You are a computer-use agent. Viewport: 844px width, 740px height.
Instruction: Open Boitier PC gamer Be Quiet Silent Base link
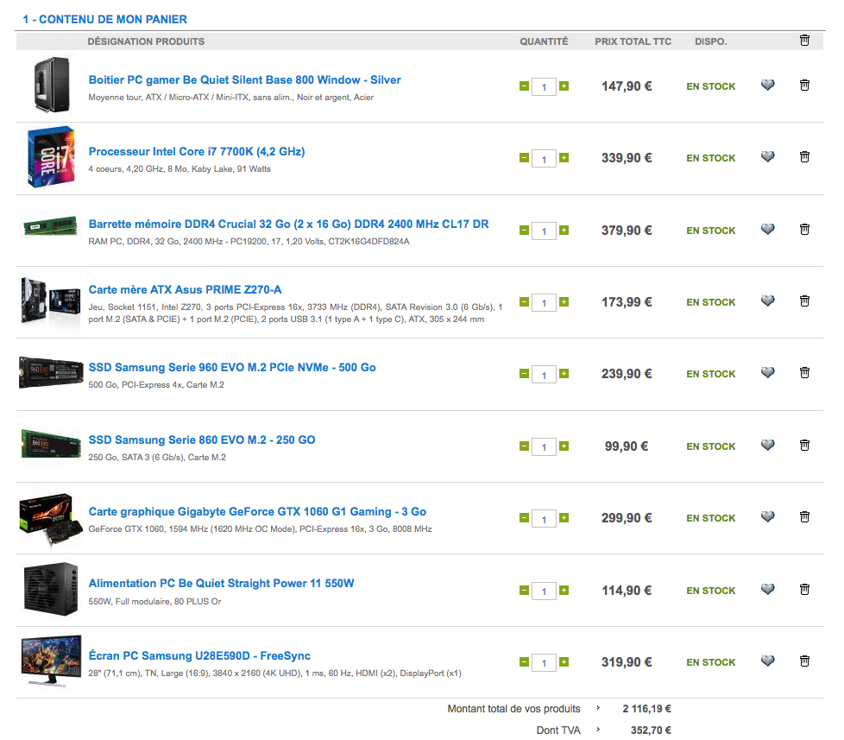244,79
